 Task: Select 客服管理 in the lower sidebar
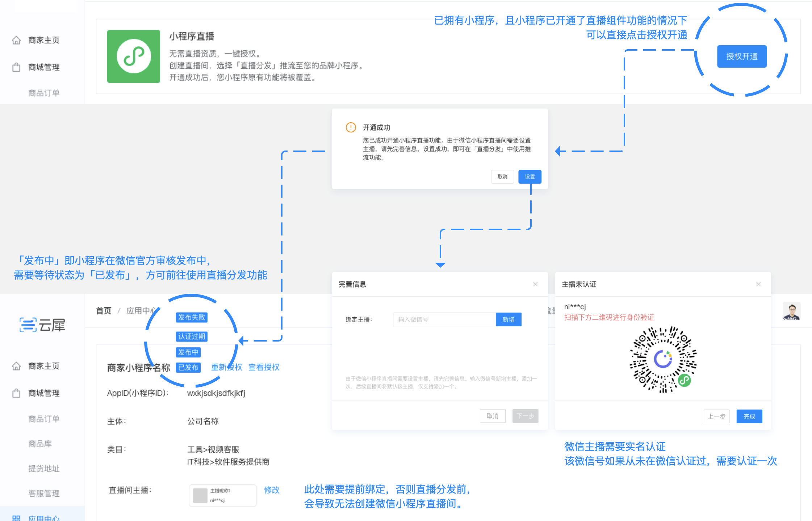(x=44, y=494)
